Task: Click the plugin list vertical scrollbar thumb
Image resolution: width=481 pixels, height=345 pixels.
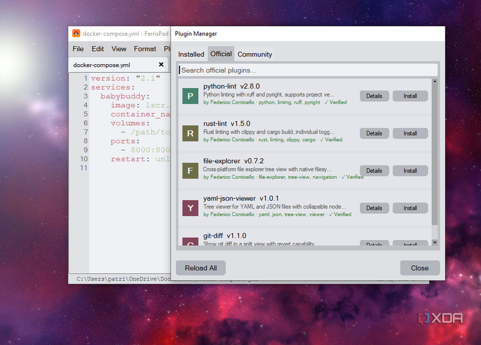Action: click(435, 154)
